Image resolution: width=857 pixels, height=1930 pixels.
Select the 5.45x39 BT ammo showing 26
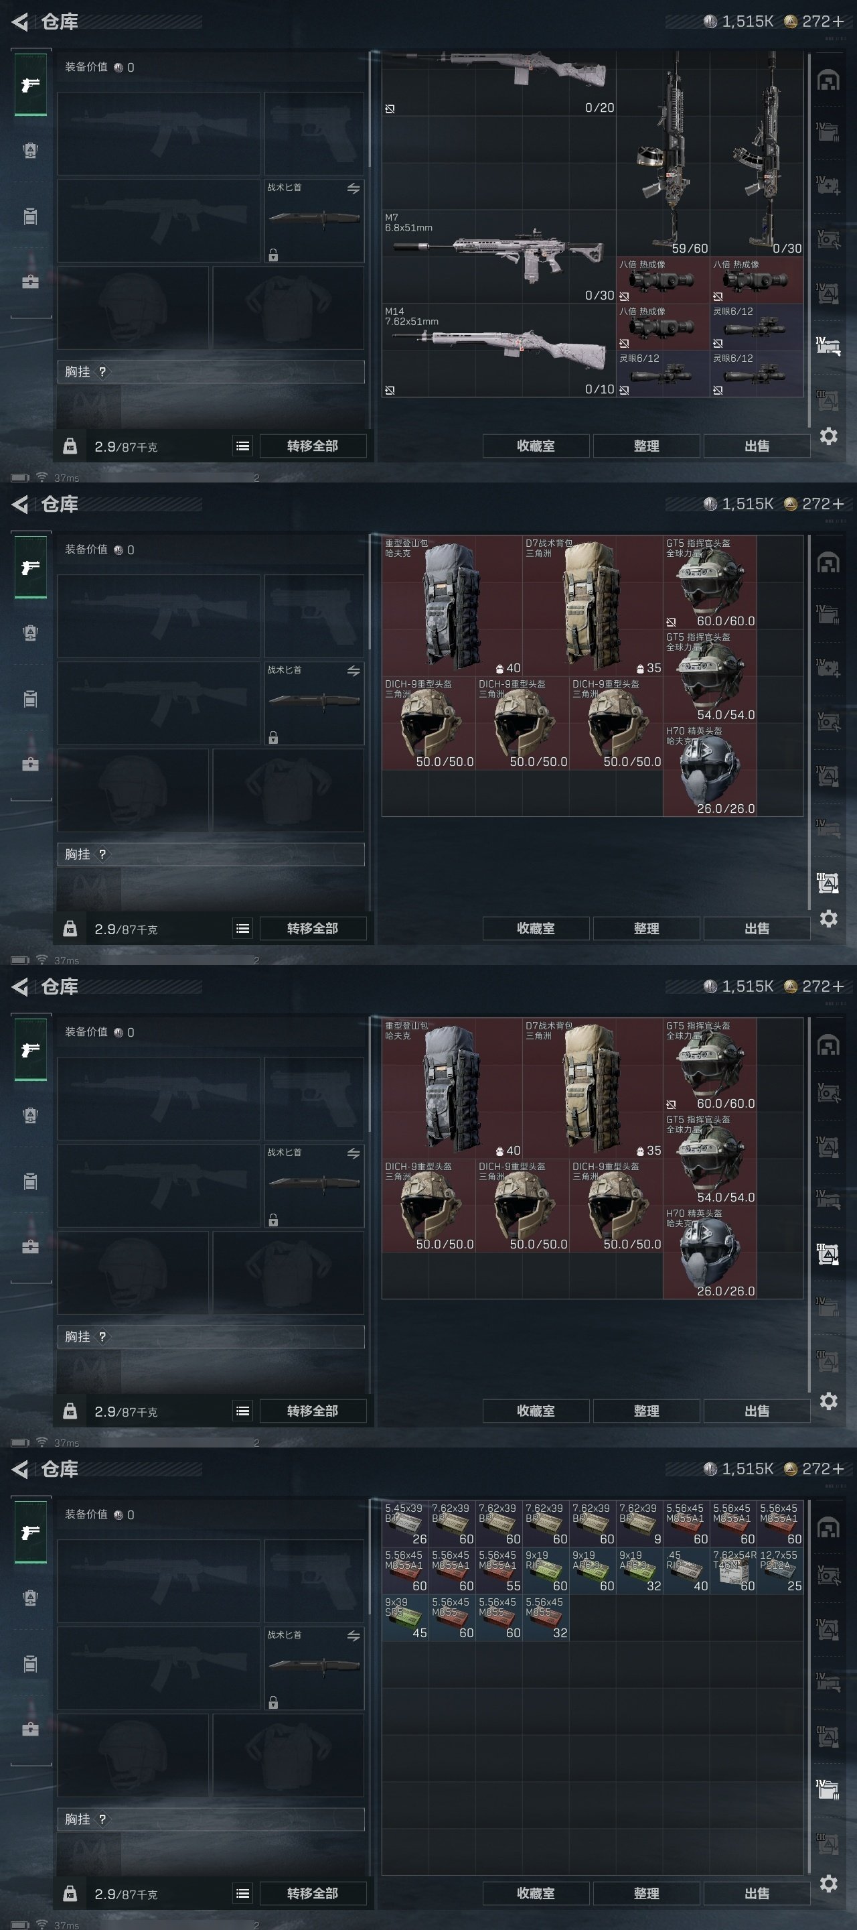coord(405,1524)
